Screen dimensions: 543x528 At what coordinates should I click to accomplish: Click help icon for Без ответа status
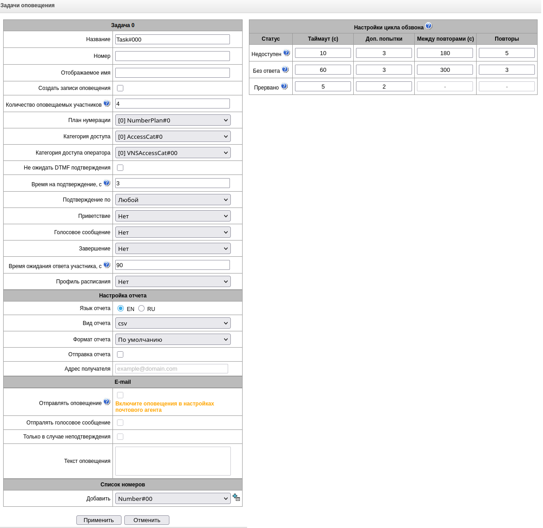(285, 70)
